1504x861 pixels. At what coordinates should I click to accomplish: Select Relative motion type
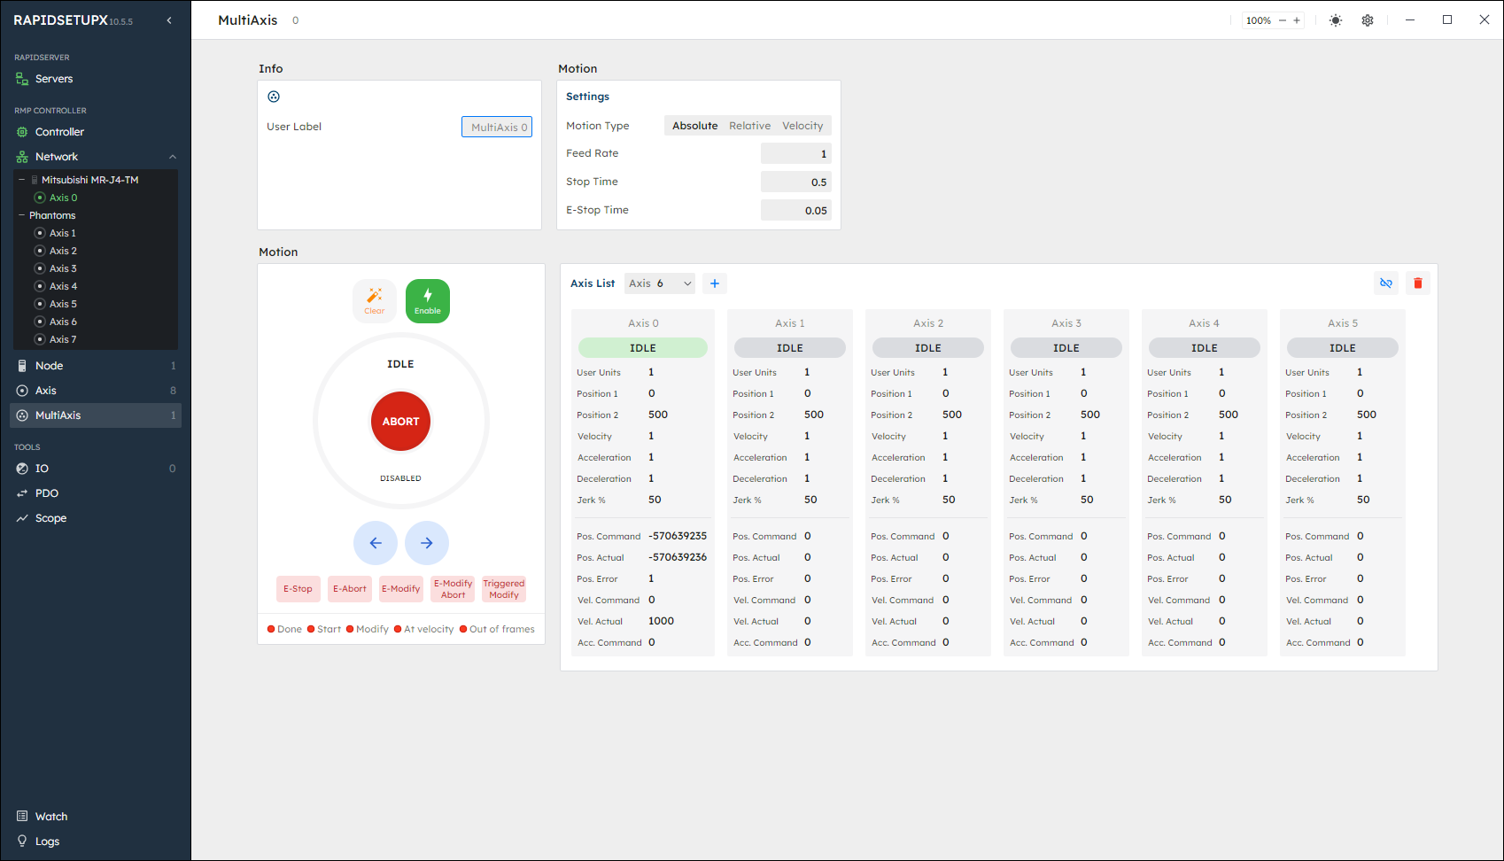[749, 126]
